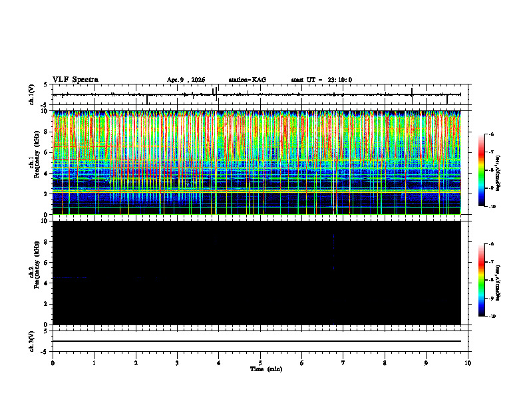Click the "3" tick on the time axis
The height and width of the screenshot is (407, 527).
tap(177, 363)
